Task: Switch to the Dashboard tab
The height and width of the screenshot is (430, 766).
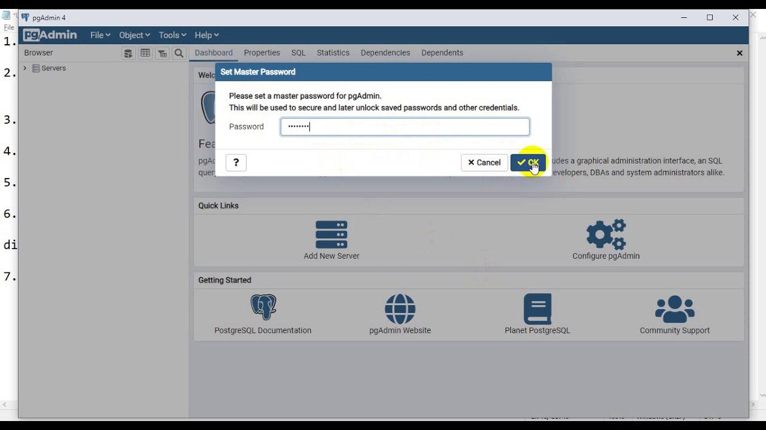Action: click(x=214, y=53)
